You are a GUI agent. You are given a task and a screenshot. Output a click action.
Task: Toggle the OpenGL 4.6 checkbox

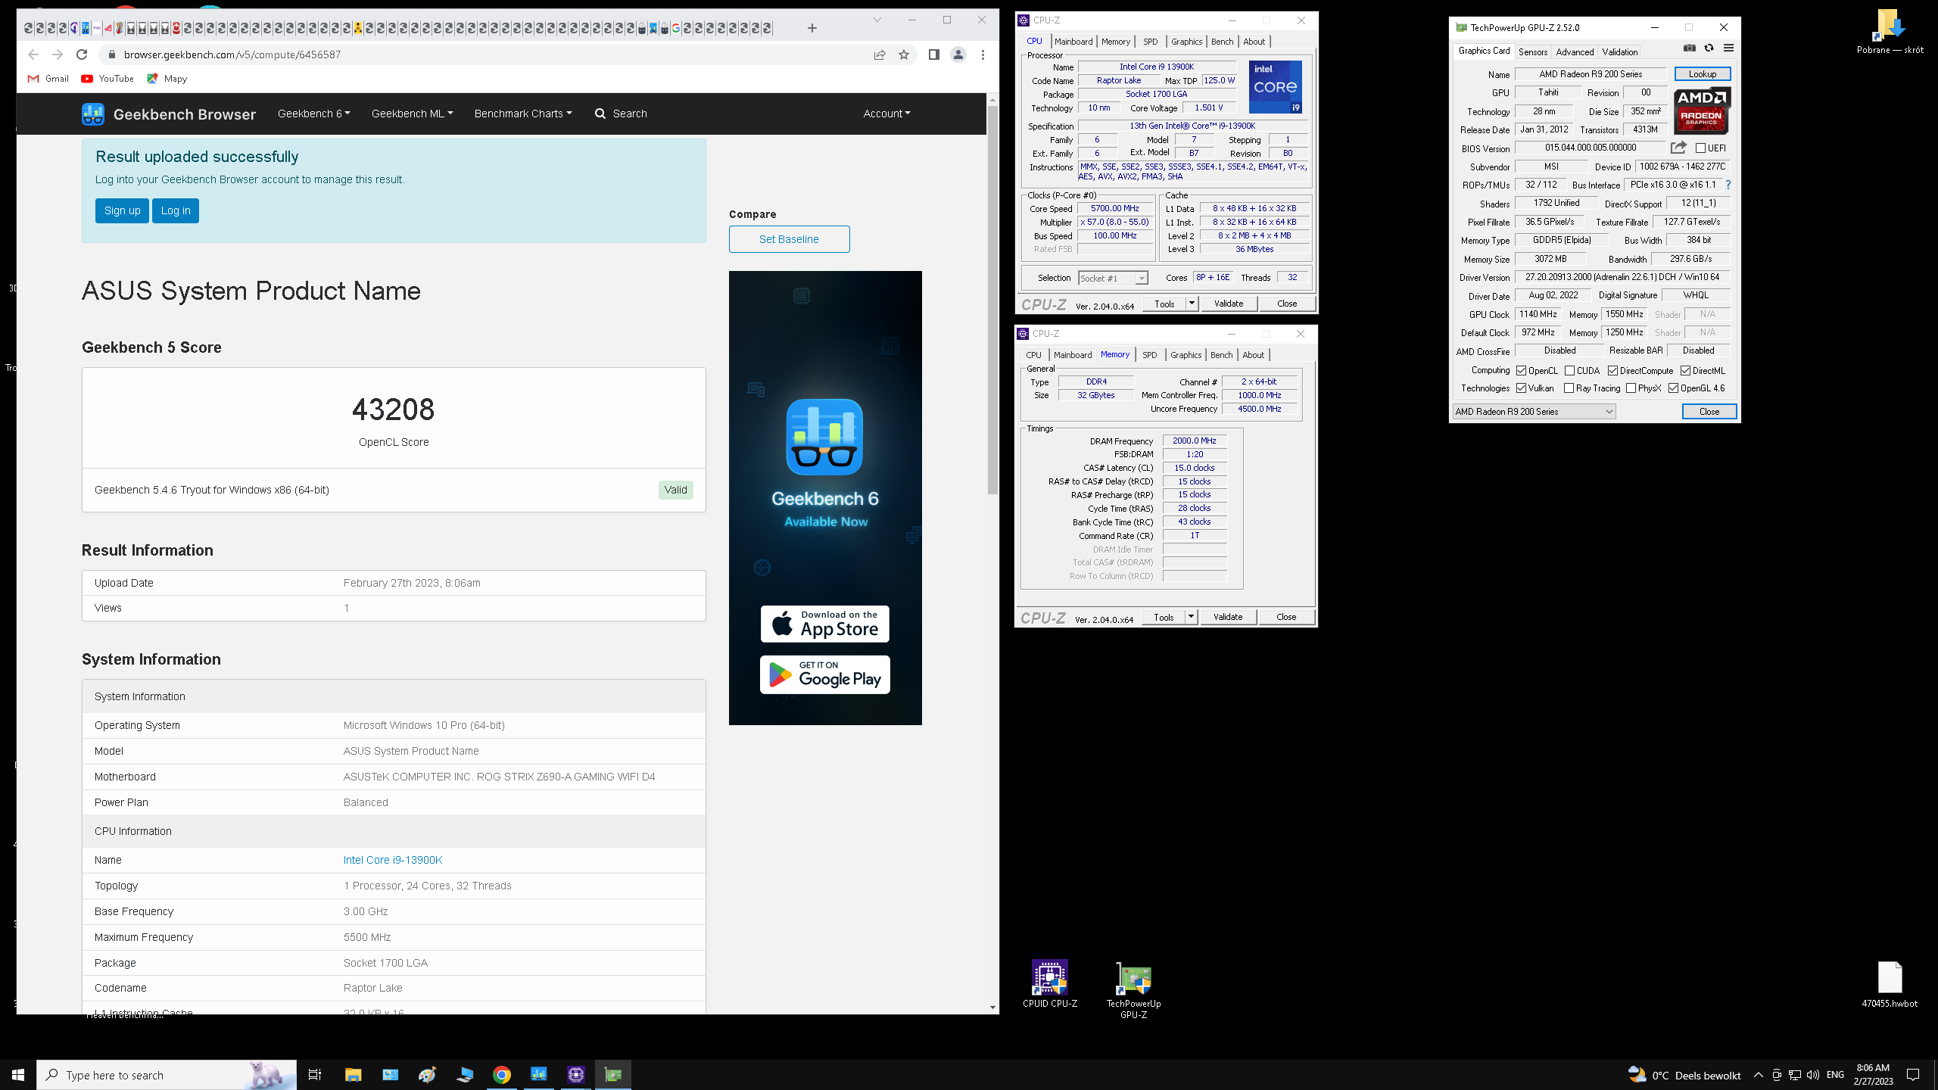[x=1673, y=388]
